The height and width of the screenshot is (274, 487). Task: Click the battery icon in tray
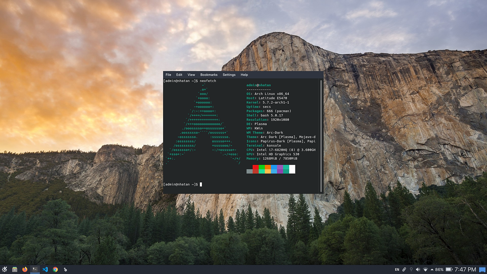point(449,270)
